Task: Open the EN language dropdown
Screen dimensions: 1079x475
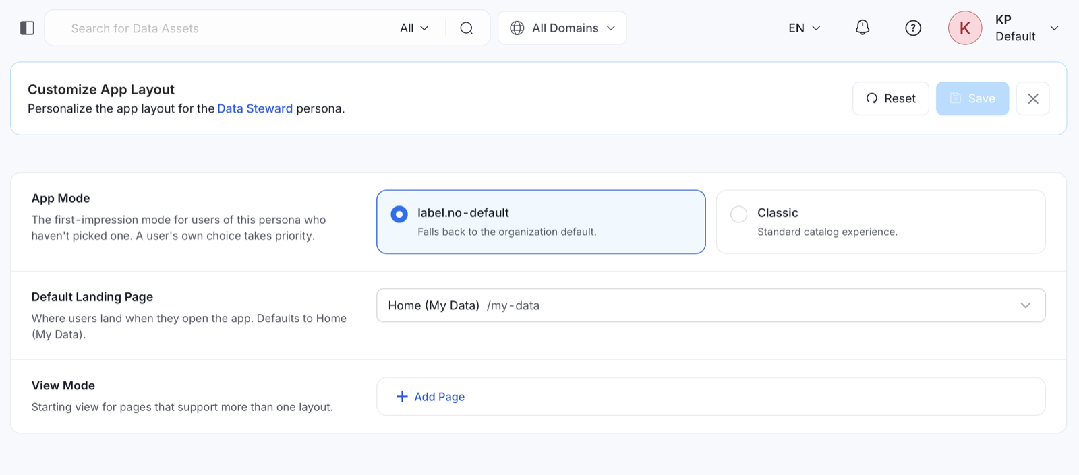Action: [805, 28]
